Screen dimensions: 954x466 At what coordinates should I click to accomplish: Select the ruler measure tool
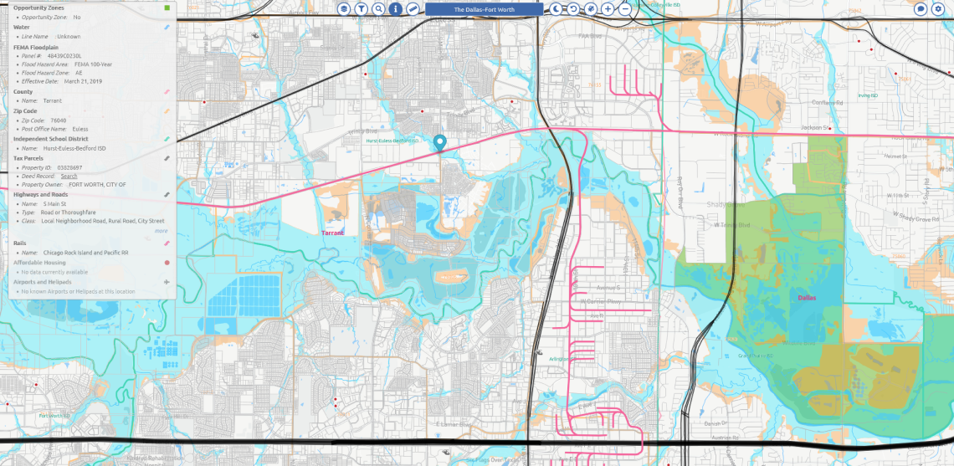[414, 9]
